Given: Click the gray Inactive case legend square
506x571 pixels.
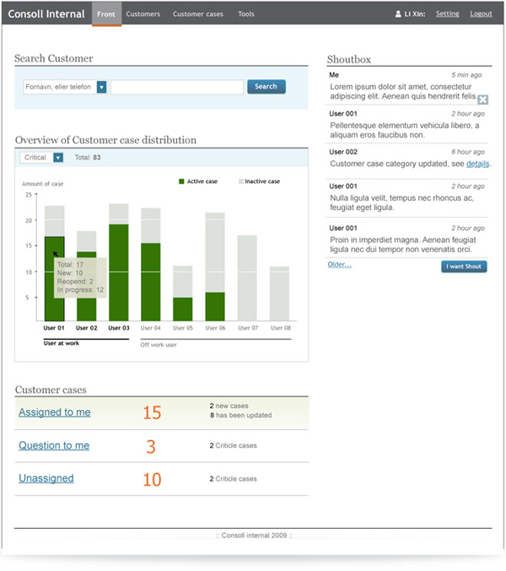Looking at the screenshot, I should tap(241, 181).
